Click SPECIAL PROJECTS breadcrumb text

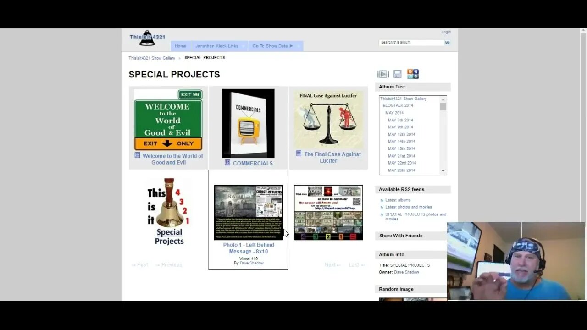tap(205, 58)
